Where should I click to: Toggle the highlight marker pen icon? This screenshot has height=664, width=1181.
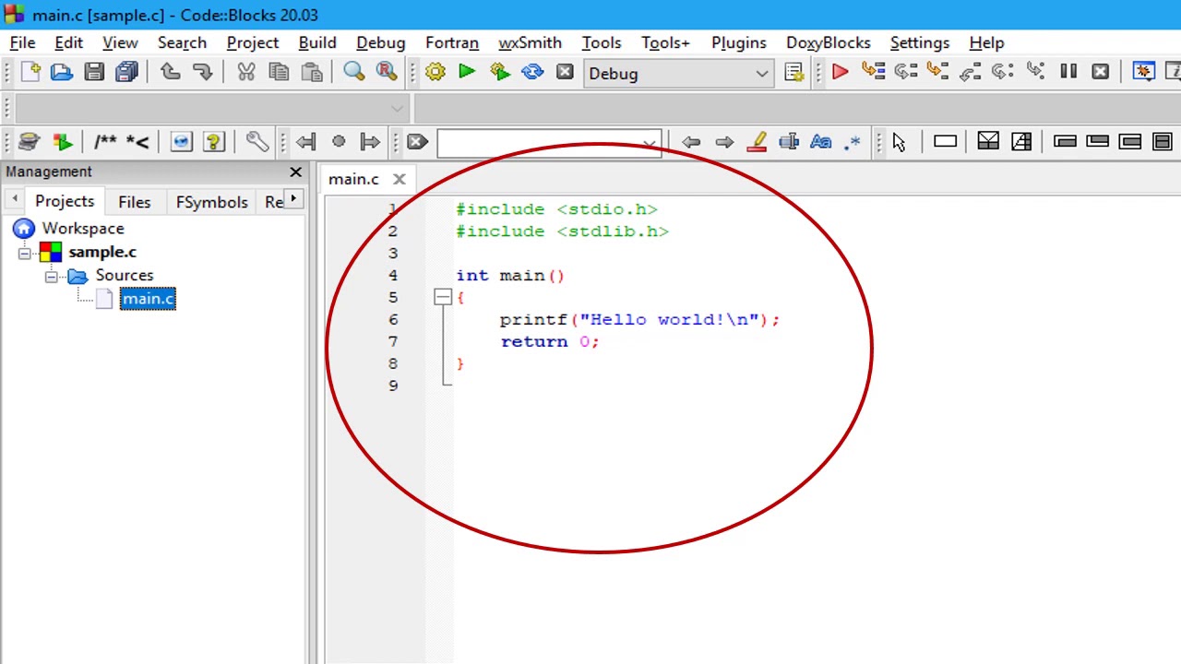757,141
